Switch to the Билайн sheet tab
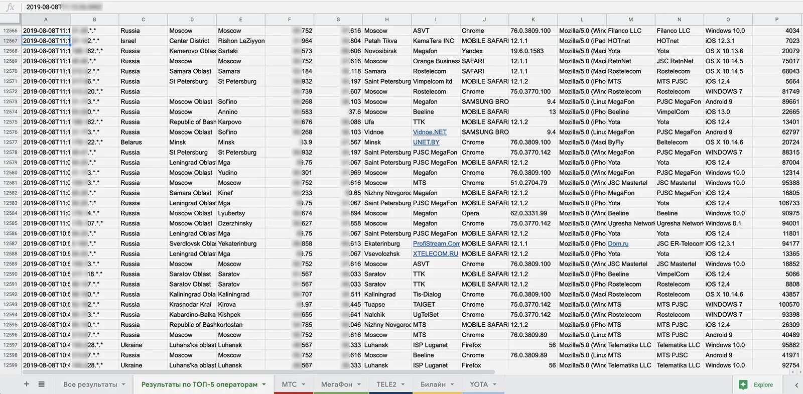 pos(433,384)
